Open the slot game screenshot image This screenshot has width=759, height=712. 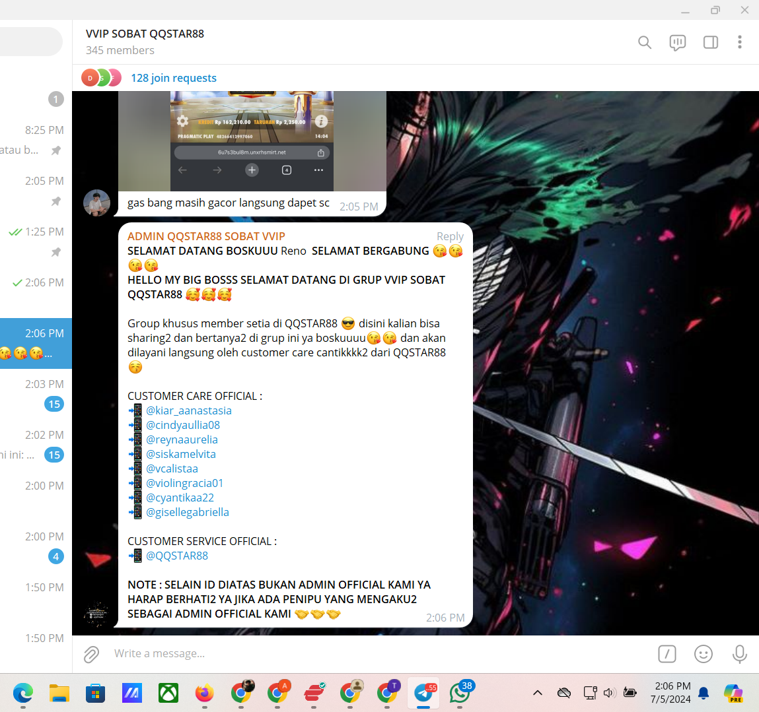[252, 141]
